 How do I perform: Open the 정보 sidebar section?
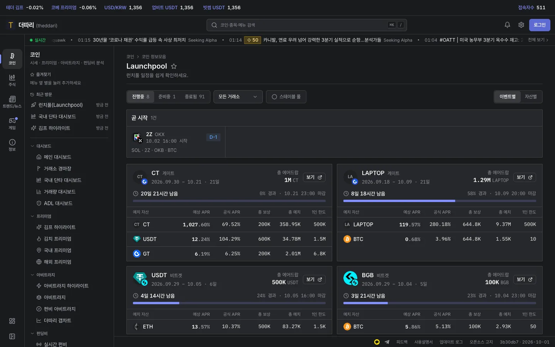click(12, 145)
